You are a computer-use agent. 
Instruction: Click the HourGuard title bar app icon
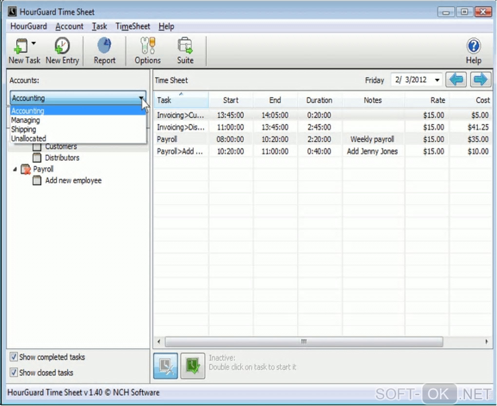[12, 12]
